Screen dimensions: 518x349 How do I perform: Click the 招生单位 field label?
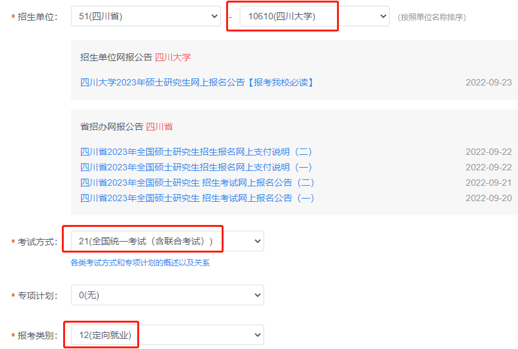point(37,17)
